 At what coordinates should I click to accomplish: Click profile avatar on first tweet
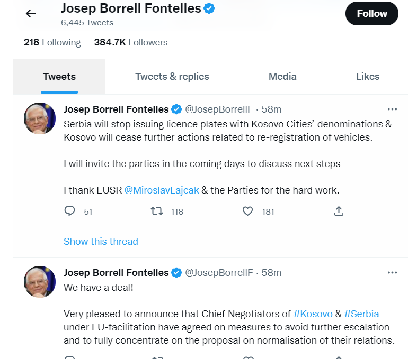pos(40,118)
